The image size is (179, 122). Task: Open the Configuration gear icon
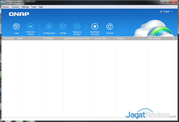tap(49, 27)
